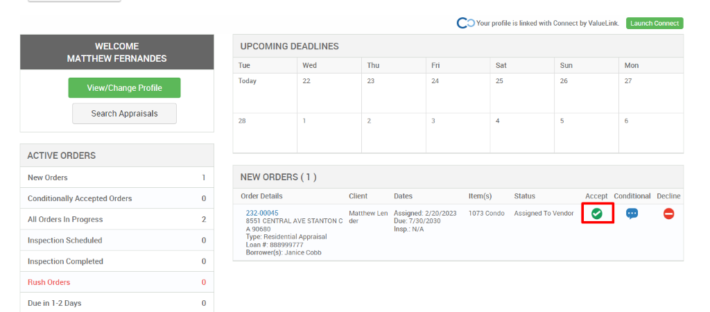Click 'Due: 7/30/2030' date text
The height and width of the screenshot is (312, 710).
tap(417, 221)
